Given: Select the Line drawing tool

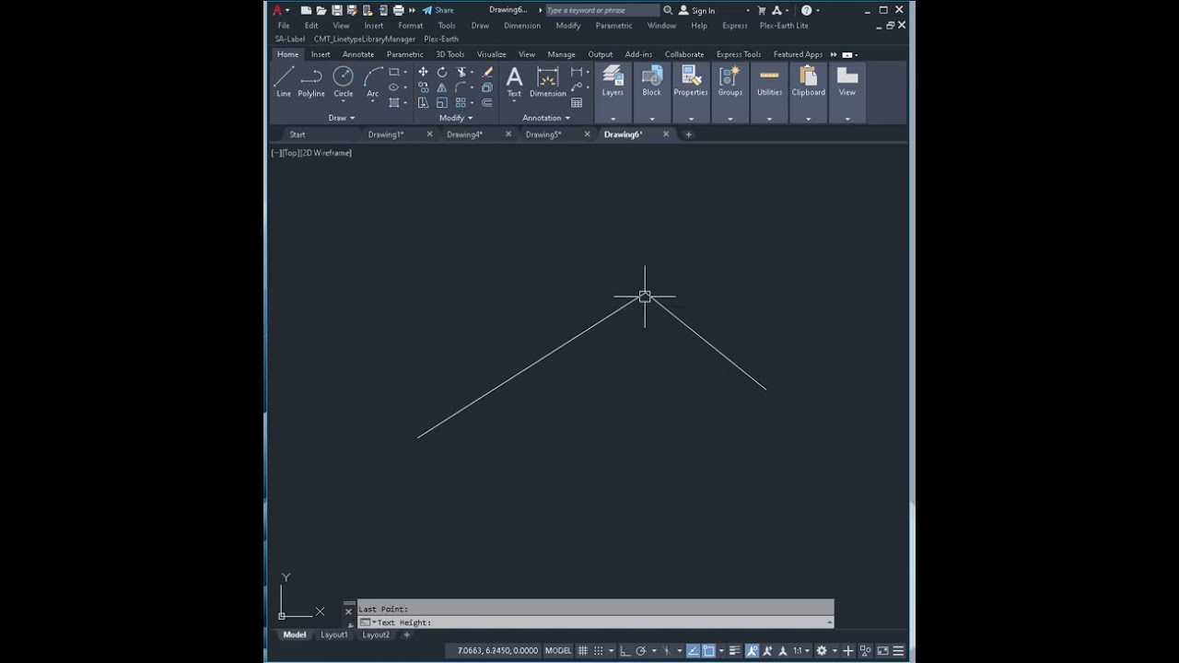Looking at the screenshot, I should pos(284,82).
